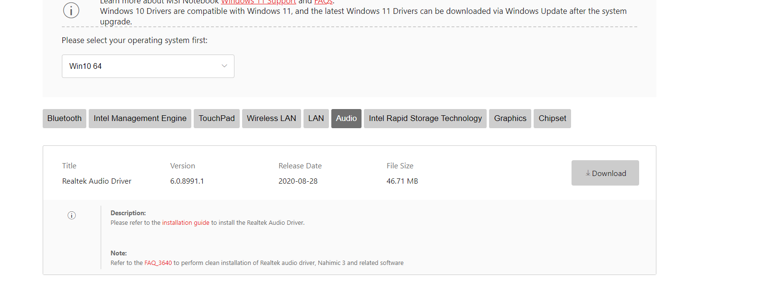Click the Realtek Audio Driver title text
Viewport: 759px width, 286px height.
click(x=97, y=181)
